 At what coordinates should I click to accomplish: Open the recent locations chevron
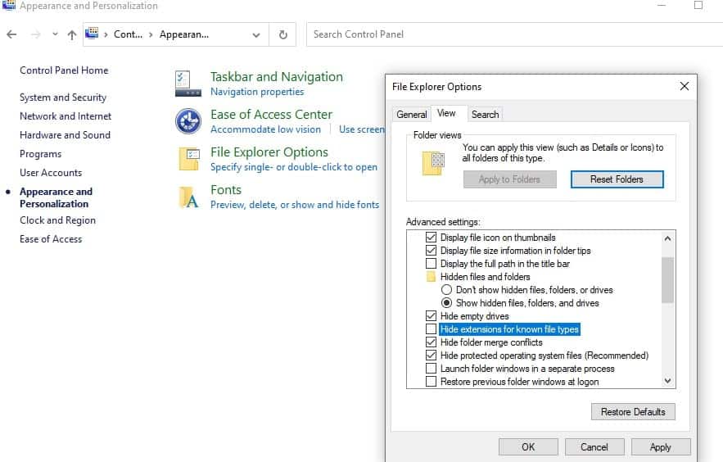click(56, 34)
